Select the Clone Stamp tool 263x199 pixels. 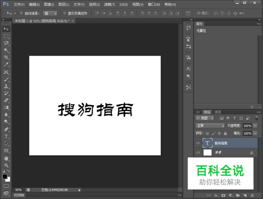point(6,86)
